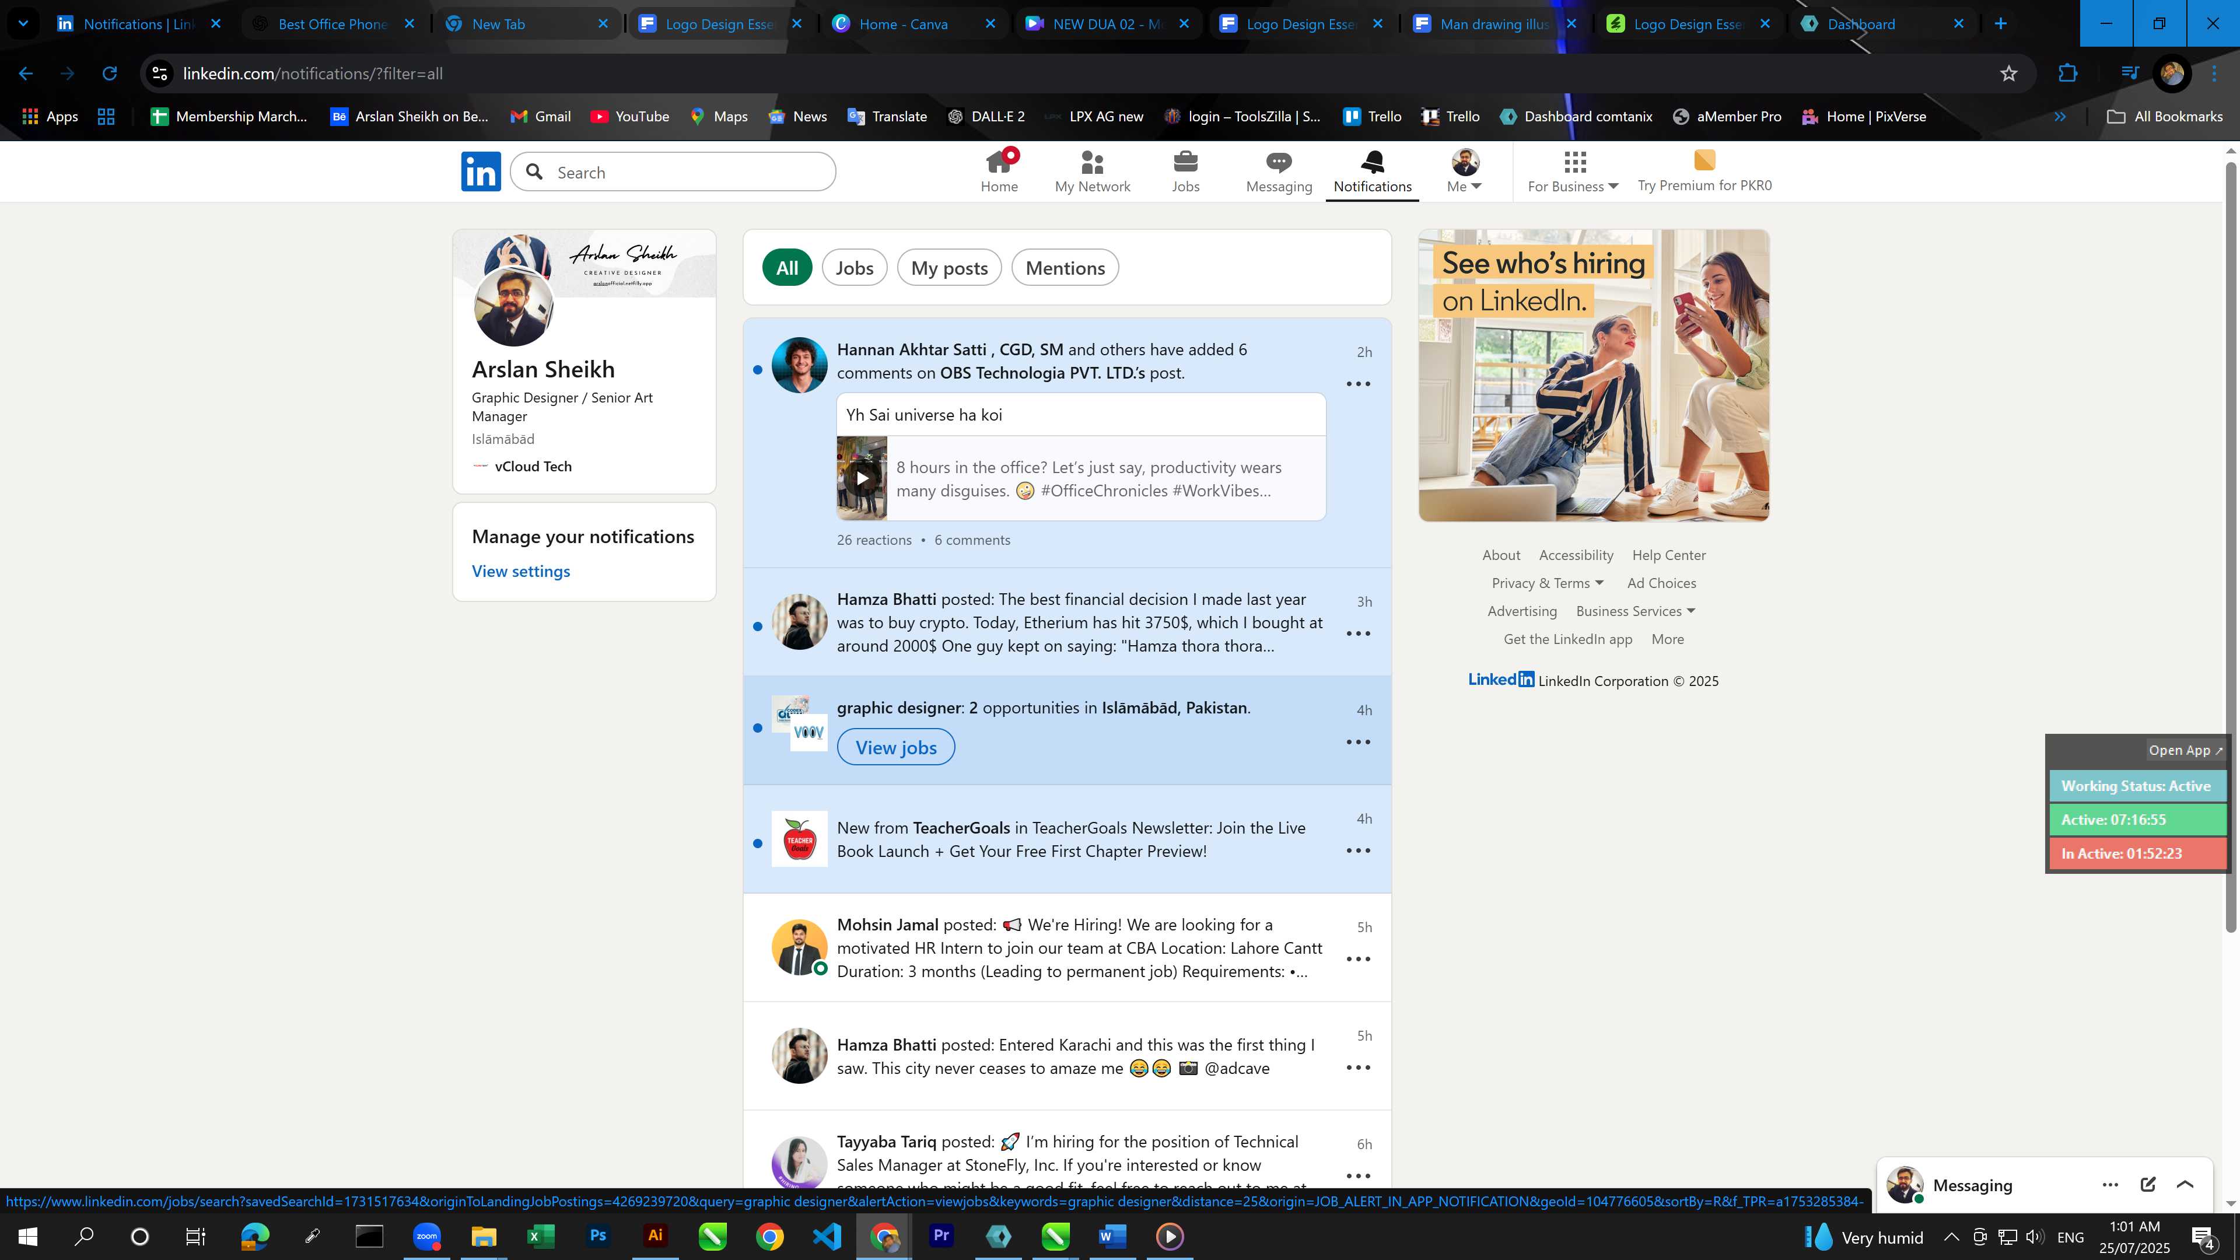Open Help Center footer link

pos(1669,555)
